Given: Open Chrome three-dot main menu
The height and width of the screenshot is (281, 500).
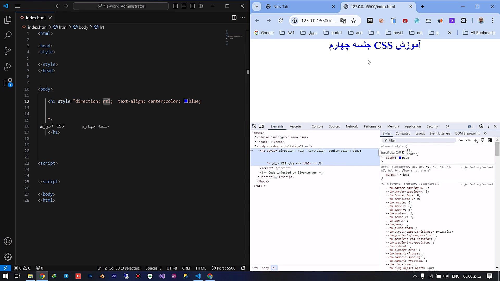Looking at the screenshot, I should click(493, 21).
